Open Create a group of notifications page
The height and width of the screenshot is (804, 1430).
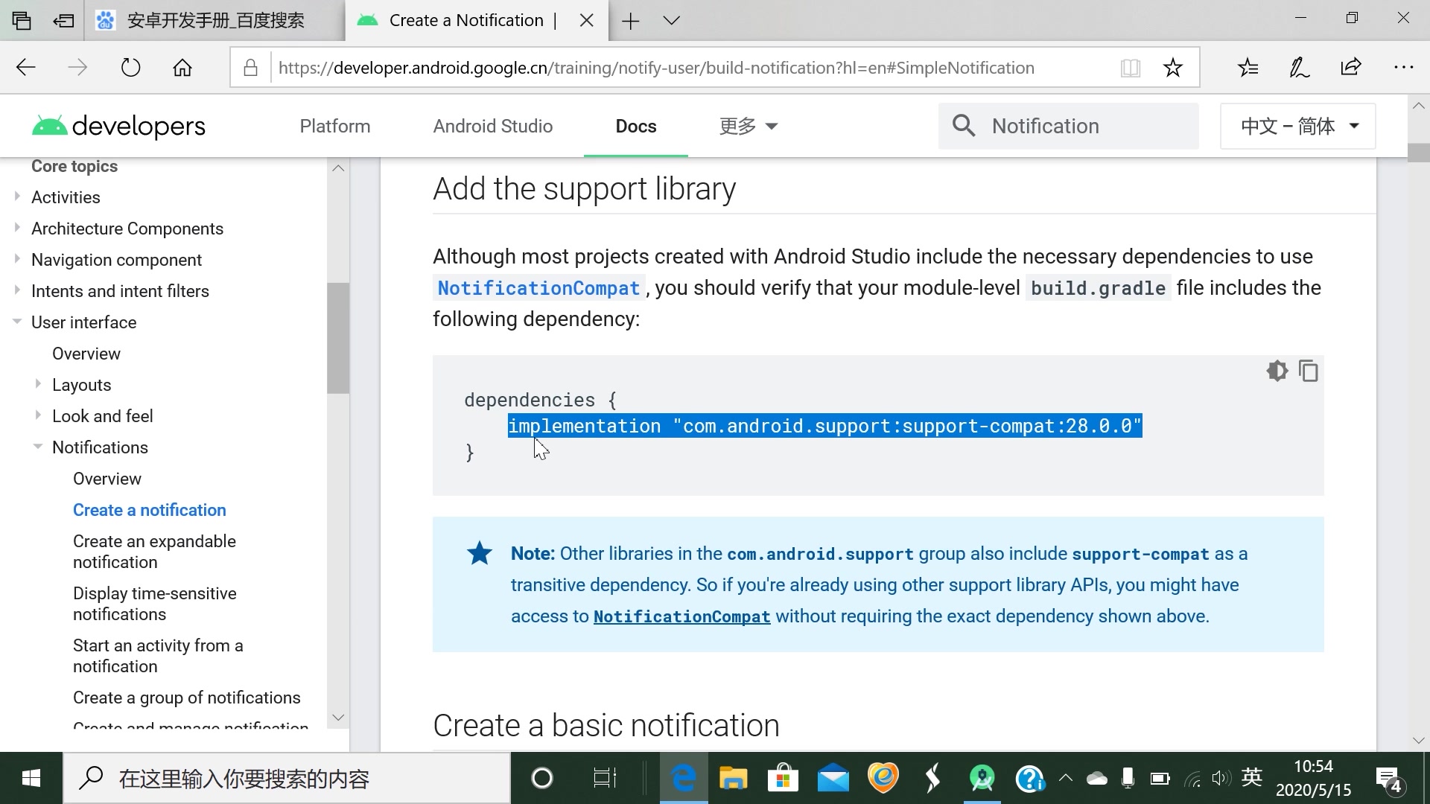[186, 697]
